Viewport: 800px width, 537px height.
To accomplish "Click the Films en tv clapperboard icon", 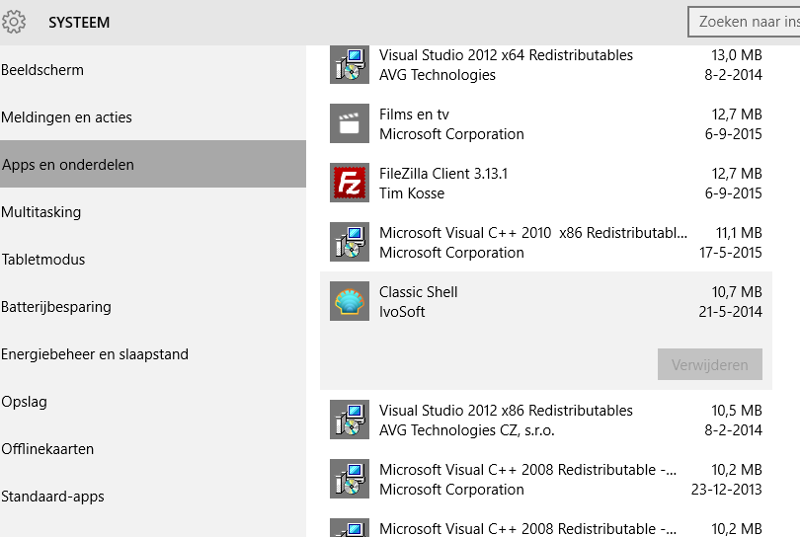I will click(x=350, y=123).
